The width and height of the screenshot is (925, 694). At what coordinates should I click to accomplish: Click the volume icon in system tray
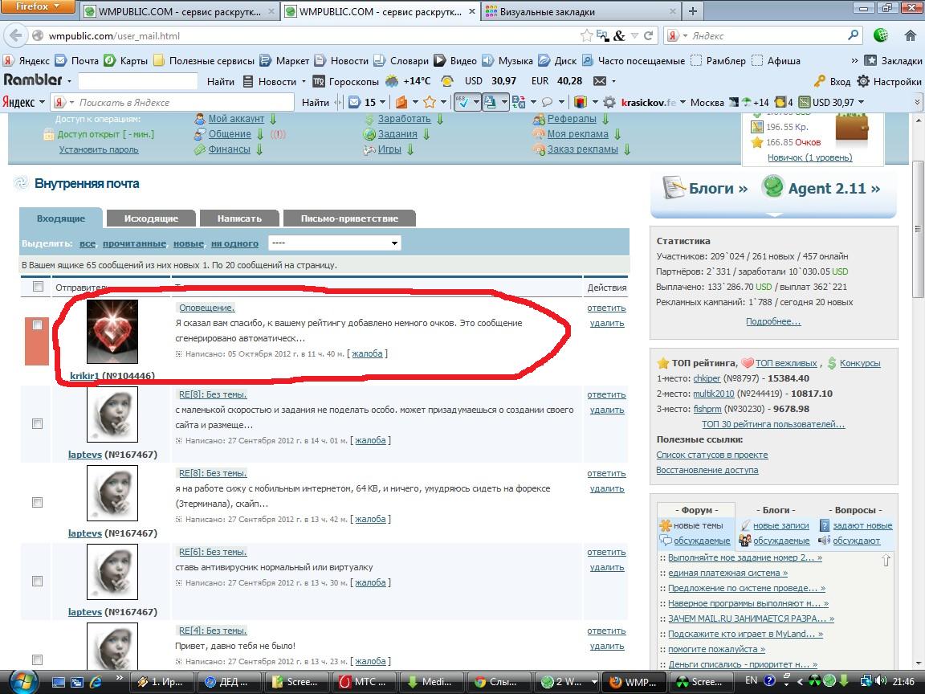pyautogui.click(x=881, y=681)
